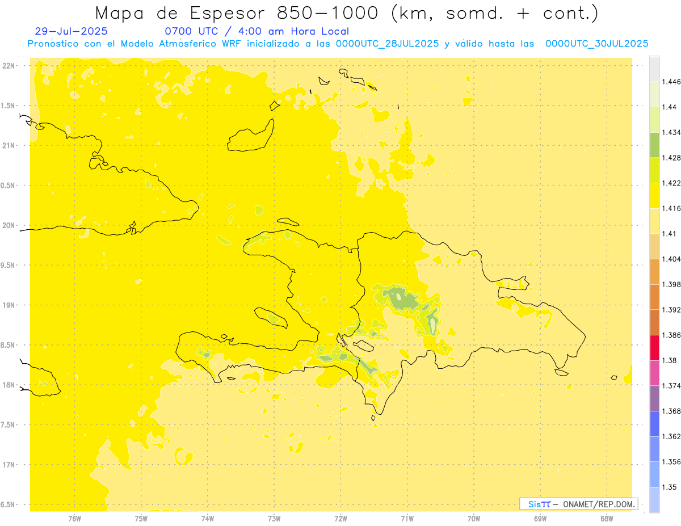Click the legend value '1.404'
Image resolution: width=681 pixels, height=526 pixels.
pyautogui.click(x=671, y=259)
